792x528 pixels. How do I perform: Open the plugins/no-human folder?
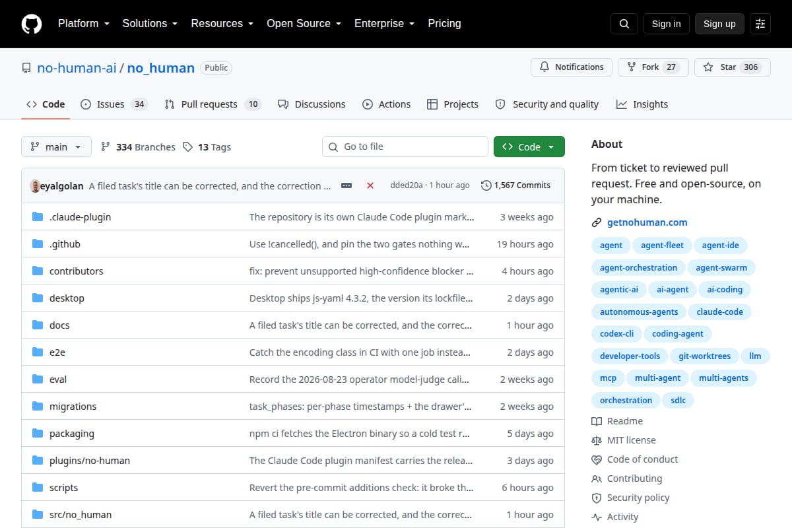pos(90,460)
